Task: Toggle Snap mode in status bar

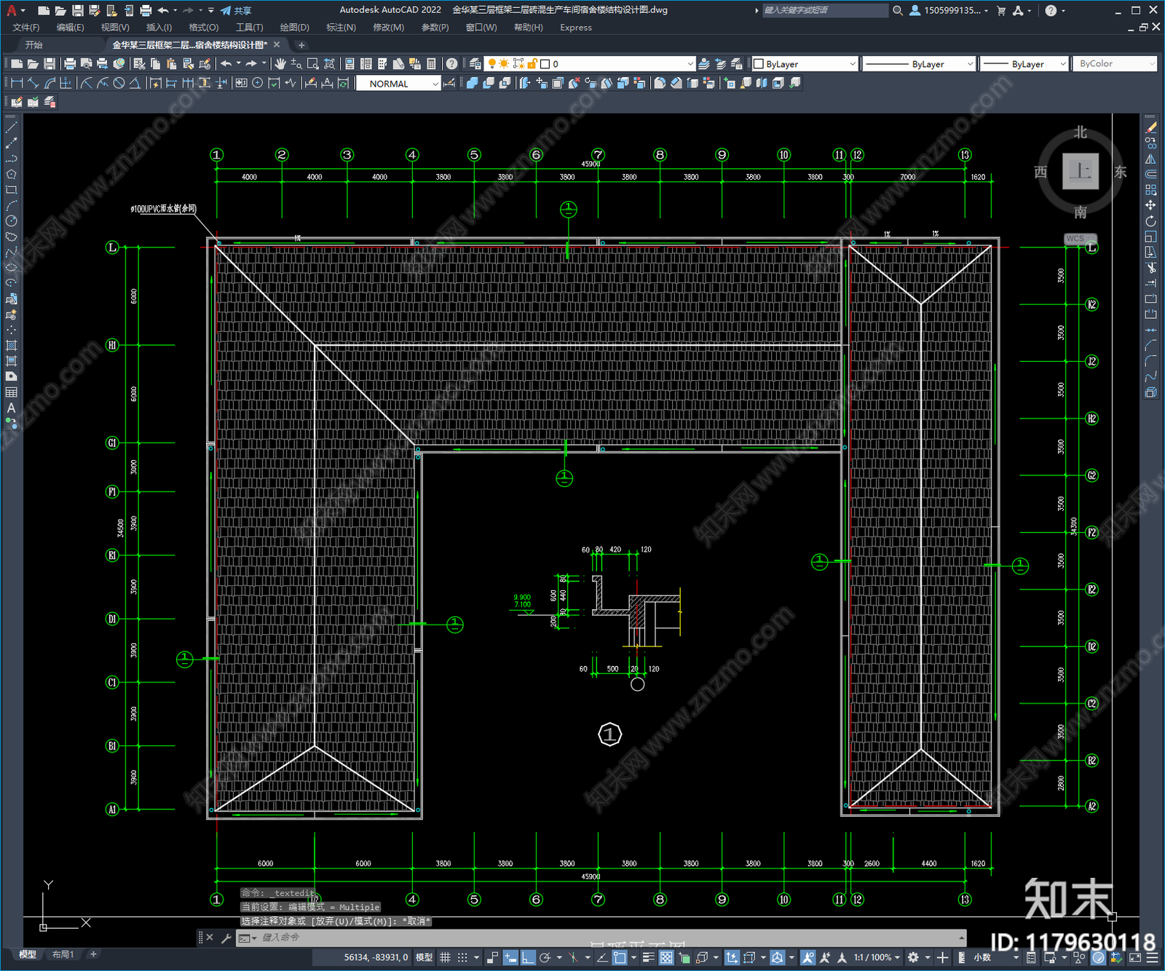Action: [462, 957]
